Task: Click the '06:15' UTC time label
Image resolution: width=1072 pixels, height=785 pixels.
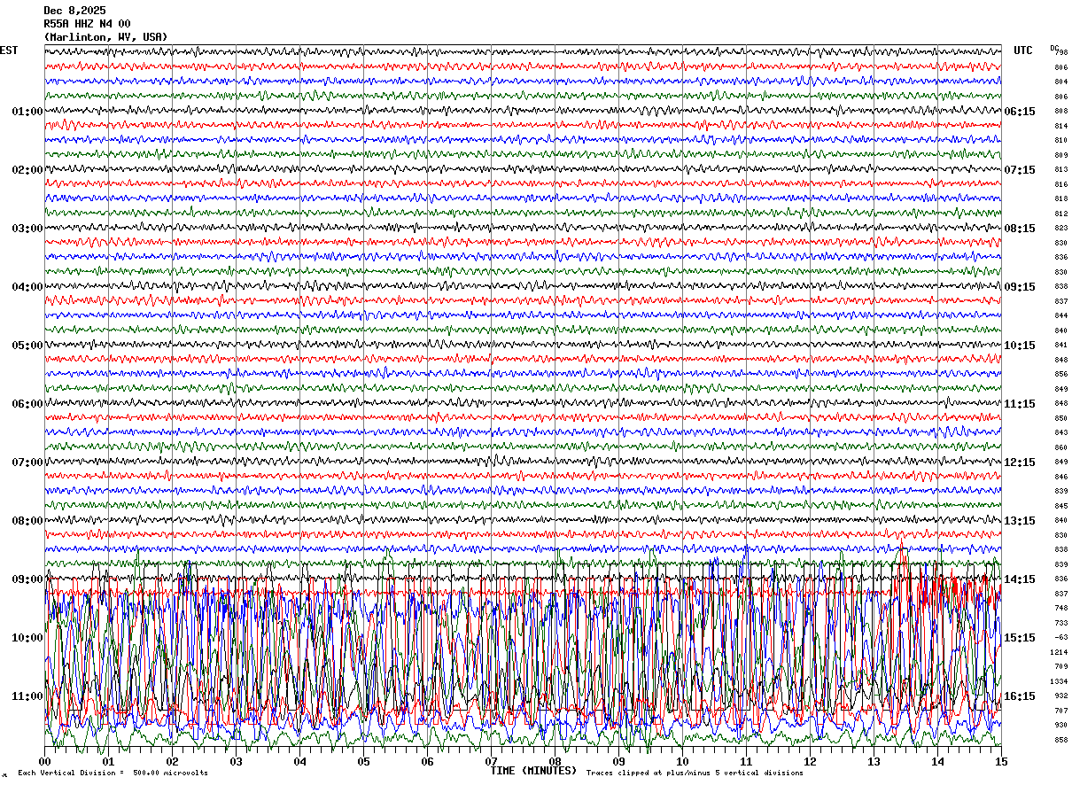Action: tap(1019, 112)
